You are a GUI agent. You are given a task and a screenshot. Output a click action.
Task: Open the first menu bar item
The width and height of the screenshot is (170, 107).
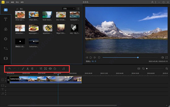[7, 2]
